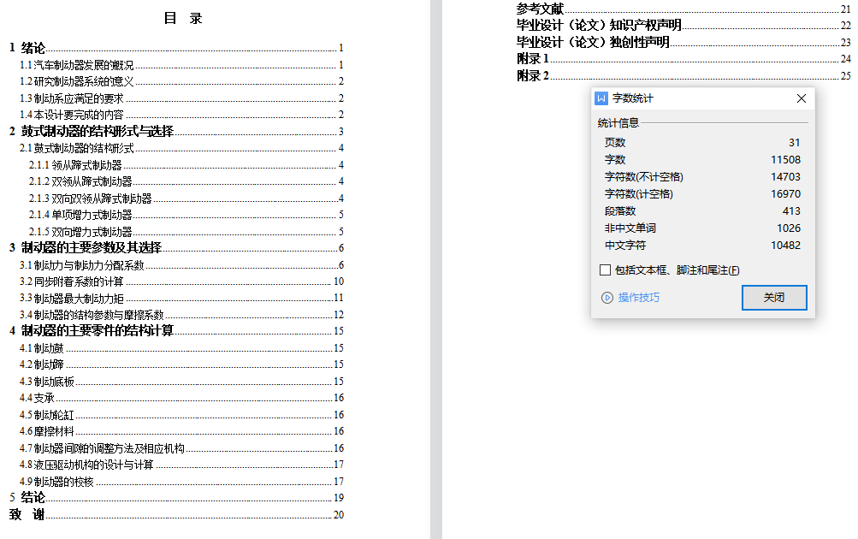Select the 字数 value 11508

[786, 160]
